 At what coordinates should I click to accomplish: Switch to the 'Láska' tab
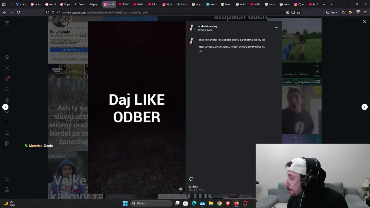pos(182,4)
